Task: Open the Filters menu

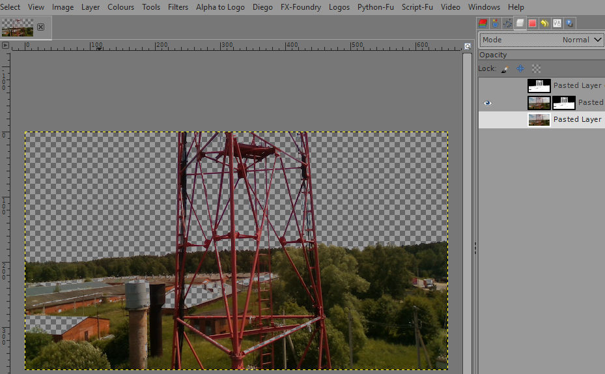Action: [x=178, y=7]
